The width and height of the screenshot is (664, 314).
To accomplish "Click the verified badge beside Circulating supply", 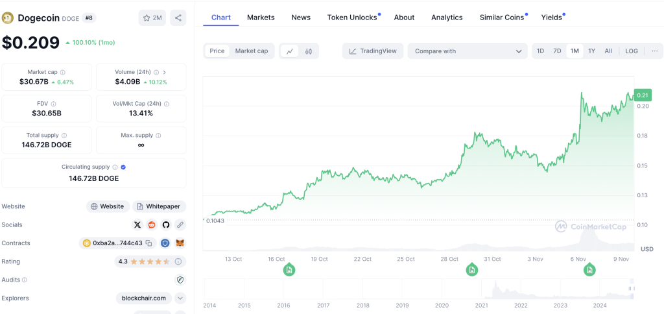I will [x=123, y=167].
